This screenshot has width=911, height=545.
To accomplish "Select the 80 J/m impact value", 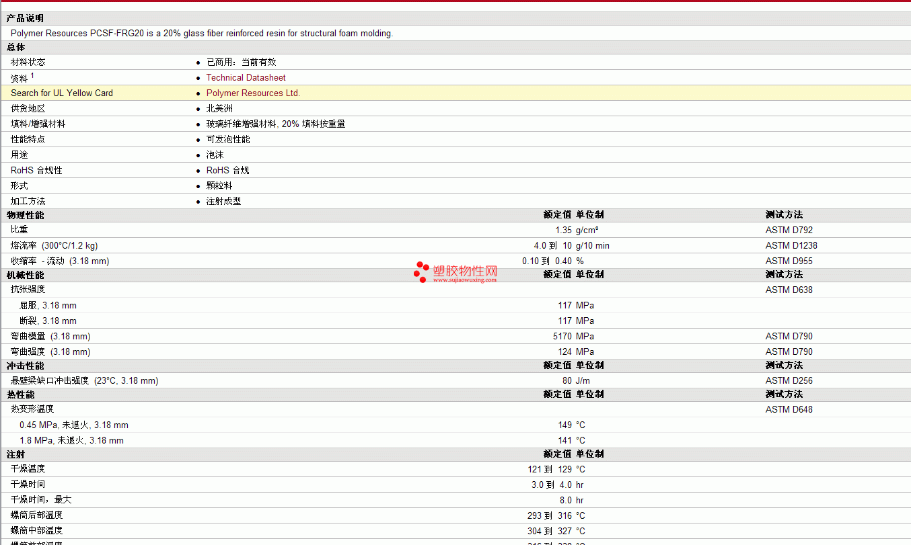I will (x=576, y=380).
